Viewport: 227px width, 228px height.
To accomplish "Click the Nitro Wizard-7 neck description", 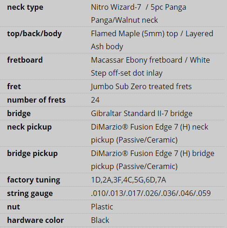I will click(138, 13).
